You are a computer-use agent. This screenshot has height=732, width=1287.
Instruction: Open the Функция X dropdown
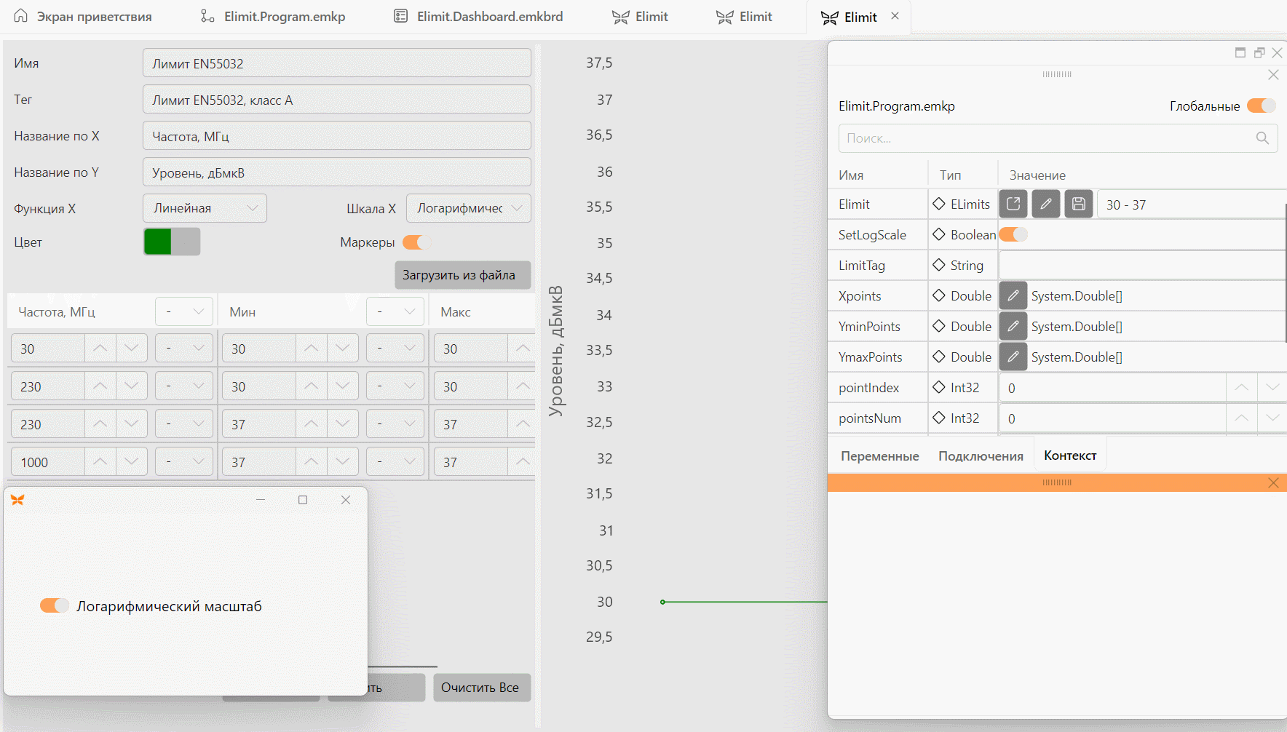[205, 208]
